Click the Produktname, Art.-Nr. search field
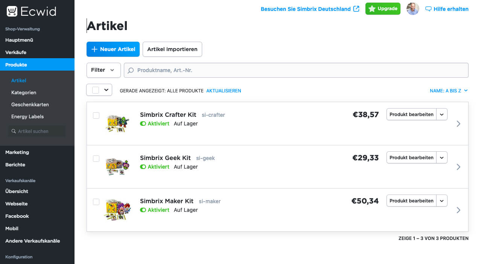The image size is (478, 264). click(x=296, y=70)
